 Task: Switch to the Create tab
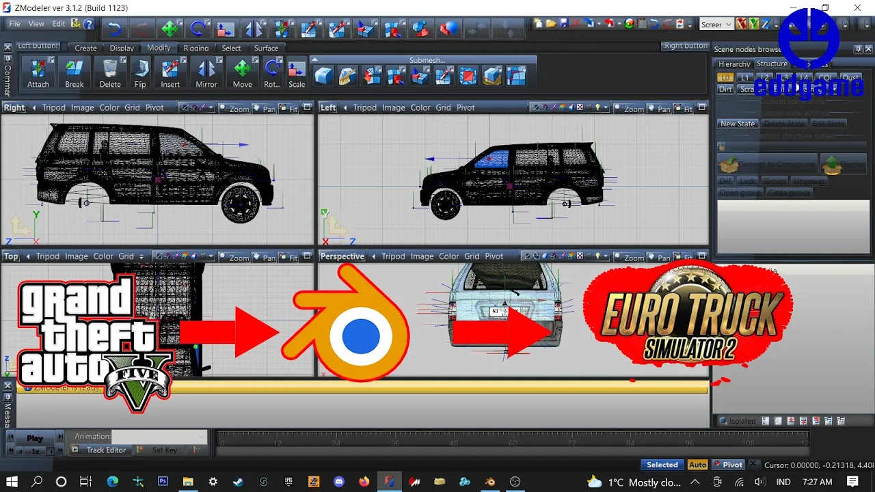point(85,49)
